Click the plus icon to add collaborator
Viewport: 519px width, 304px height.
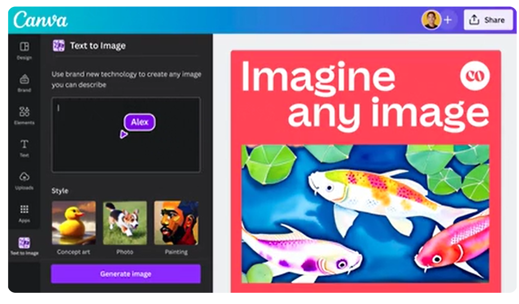point(448,20)
